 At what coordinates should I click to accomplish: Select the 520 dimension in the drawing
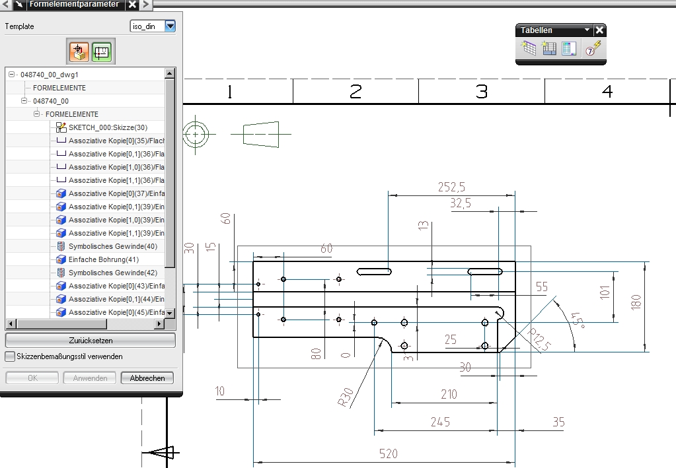pyautogui.click(x=388, y=453)
